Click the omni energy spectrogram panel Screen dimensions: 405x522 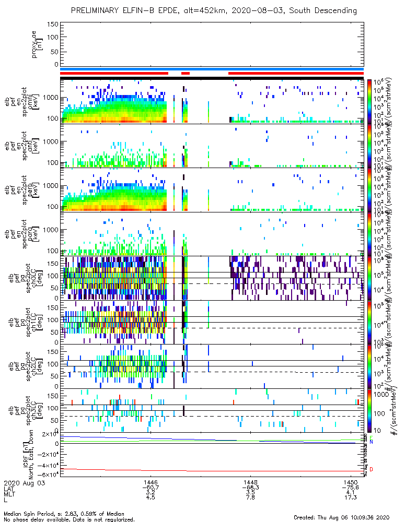[x=212, y=102]
